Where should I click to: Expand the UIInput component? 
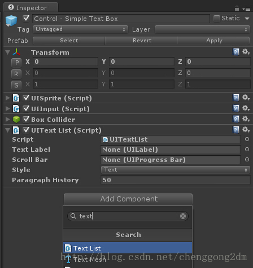[7, 109]
